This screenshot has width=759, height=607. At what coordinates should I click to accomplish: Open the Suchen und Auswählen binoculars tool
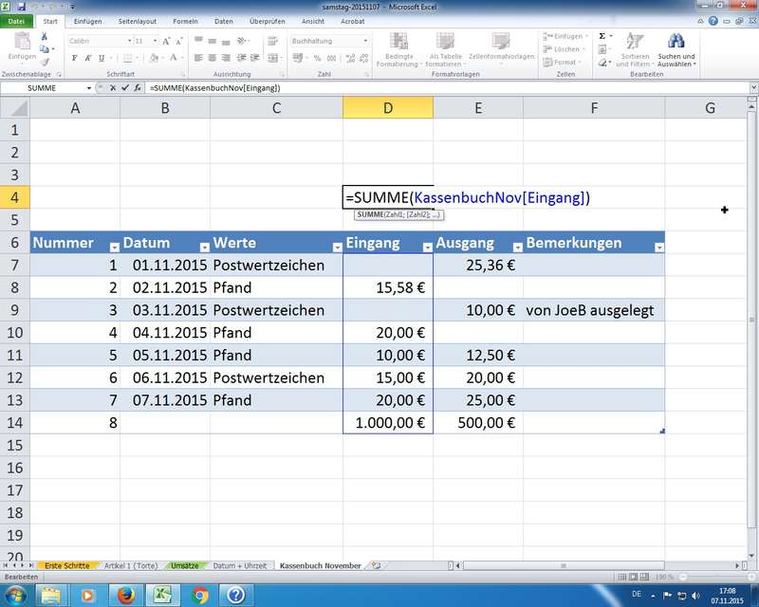coord(676,41)
